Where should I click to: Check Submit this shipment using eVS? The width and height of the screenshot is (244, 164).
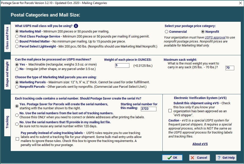click(x=170, y=111)
